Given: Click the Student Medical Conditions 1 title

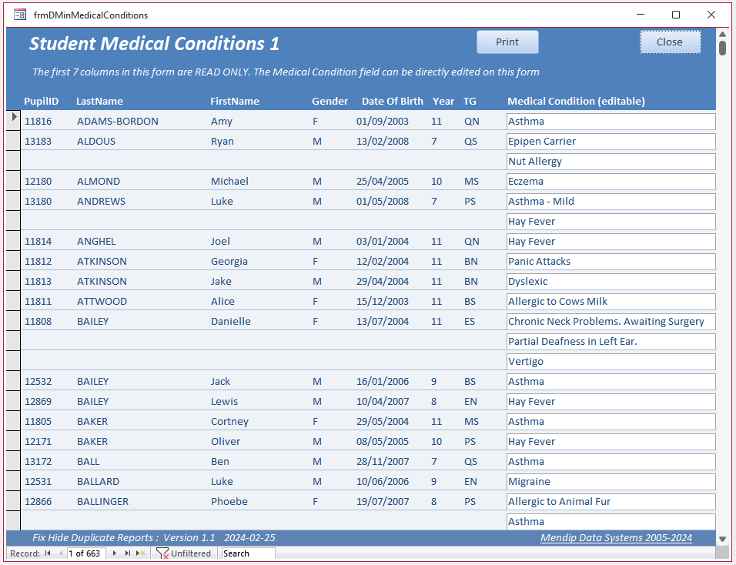Looking at the screenshot, I should coord(155,44).
